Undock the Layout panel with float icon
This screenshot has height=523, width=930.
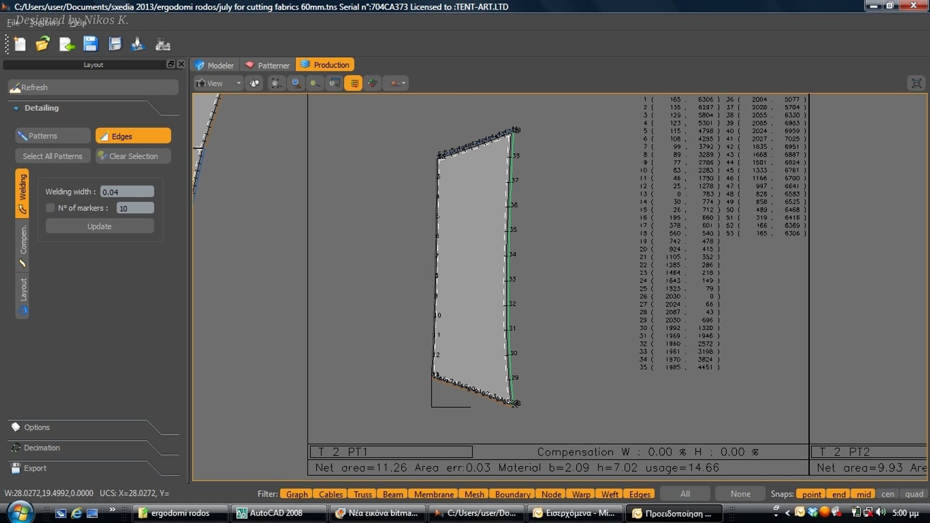point(171,64)
